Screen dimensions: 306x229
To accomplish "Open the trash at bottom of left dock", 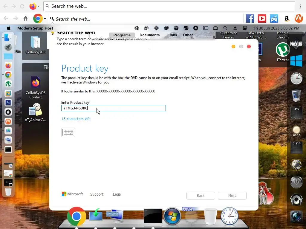I will click(8, 192).
